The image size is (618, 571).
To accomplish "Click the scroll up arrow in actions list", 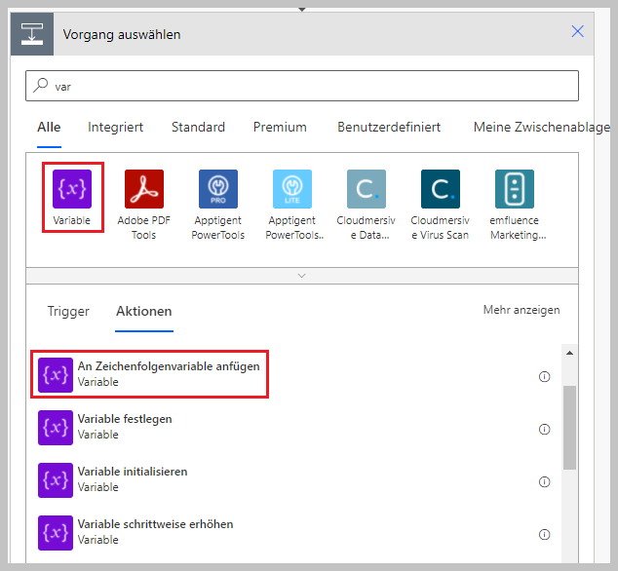I will pyautogui.click(x=569, y=353).
